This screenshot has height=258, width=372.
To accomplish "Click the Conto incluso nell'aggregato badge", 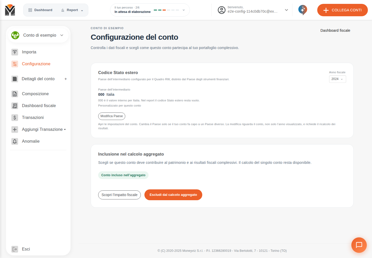I will coord(123,175).
